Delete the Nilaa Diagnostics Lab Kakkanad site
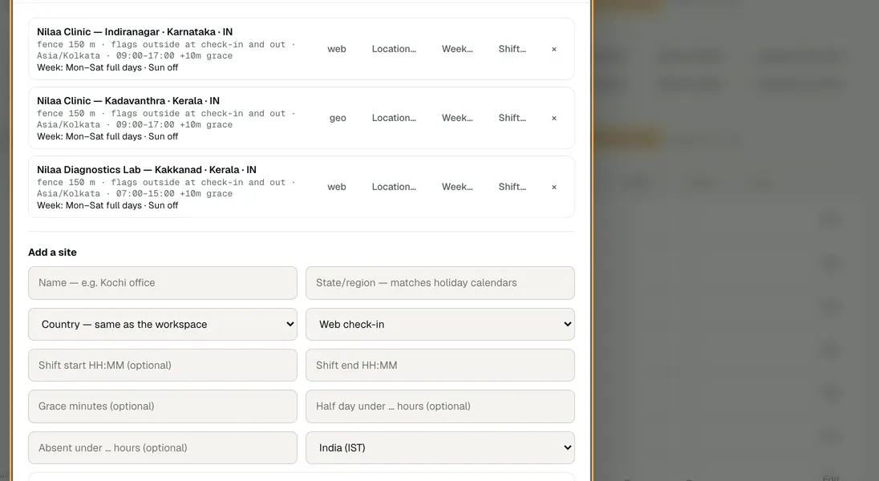879x481 pixels. (x=554, y=188)
